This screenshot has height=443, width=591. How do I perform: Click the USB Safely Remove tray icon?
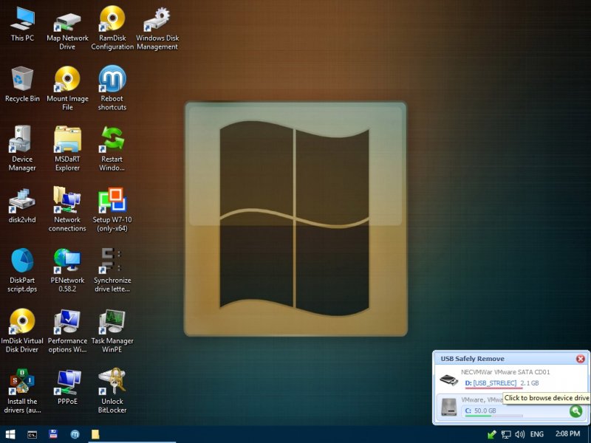click(x=491, y=434)
